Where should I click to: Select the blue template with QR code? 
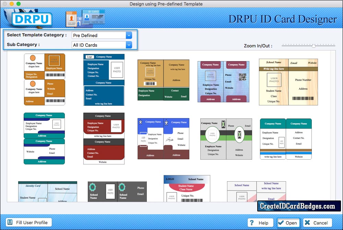pos(223,82)
